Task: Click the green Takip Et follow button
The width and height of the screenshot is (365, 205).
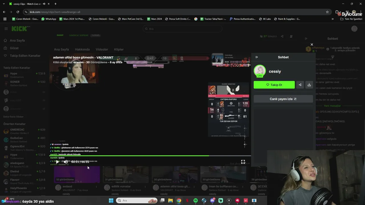Action: (274, 85)
